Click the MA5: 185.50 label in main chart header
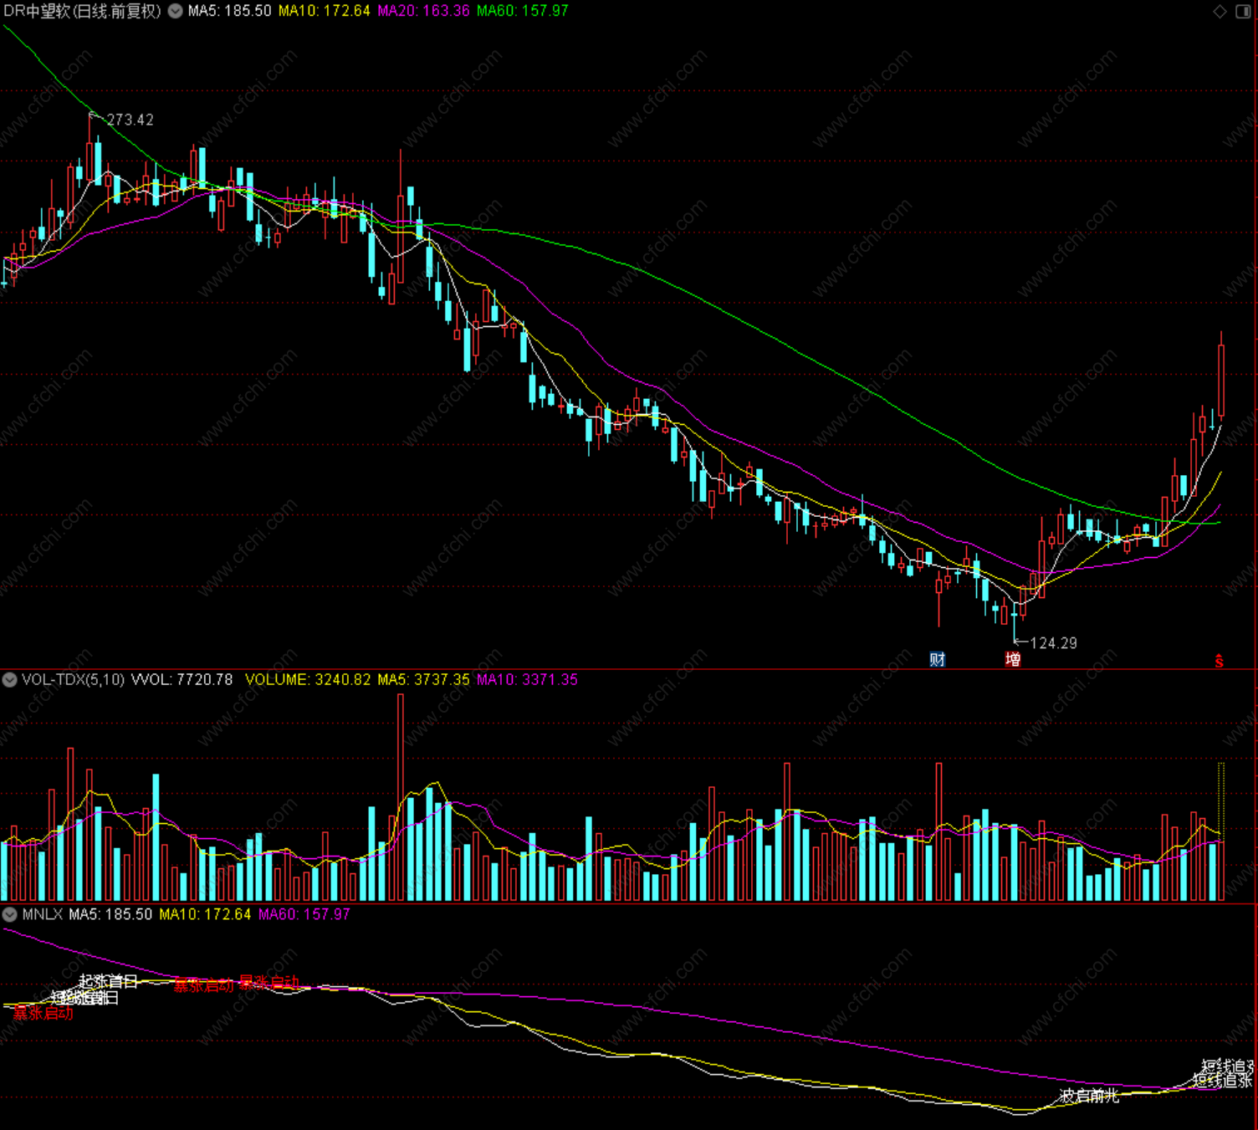 coord(229,11)
